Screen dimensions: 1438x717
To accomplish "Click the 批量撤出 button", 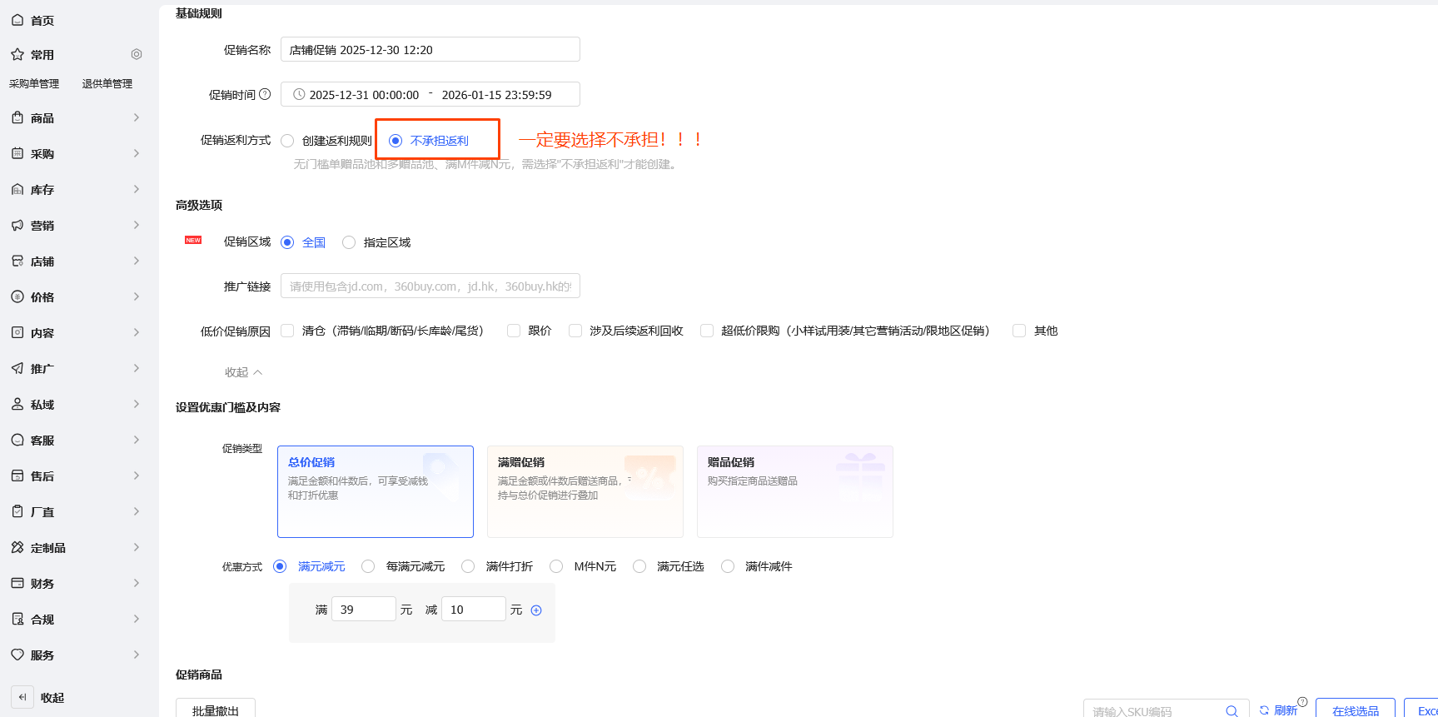I will (x=216, y=710).
